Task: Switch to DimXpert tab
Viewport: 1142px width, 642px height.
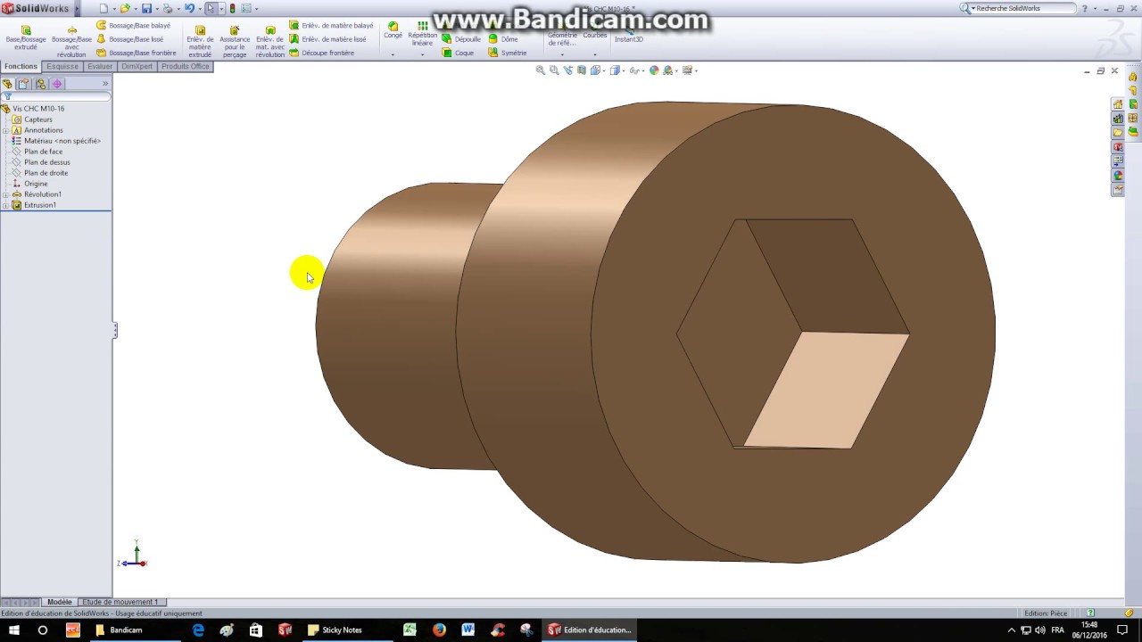Action: pos(137,66)
